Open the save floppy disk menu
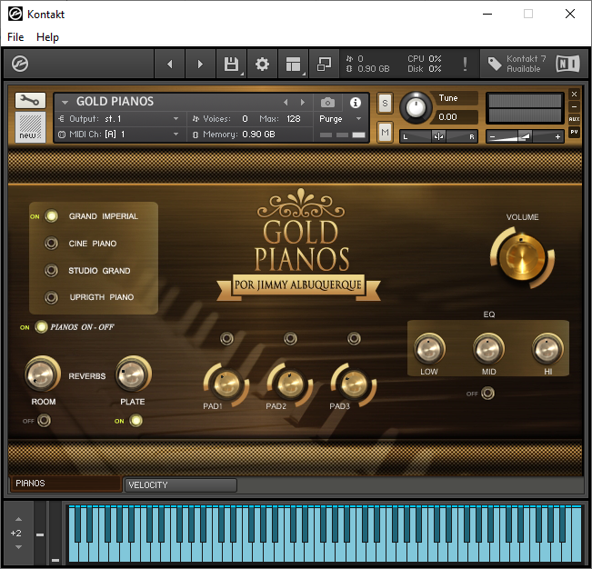592x569 pixels. pos(232,65)
